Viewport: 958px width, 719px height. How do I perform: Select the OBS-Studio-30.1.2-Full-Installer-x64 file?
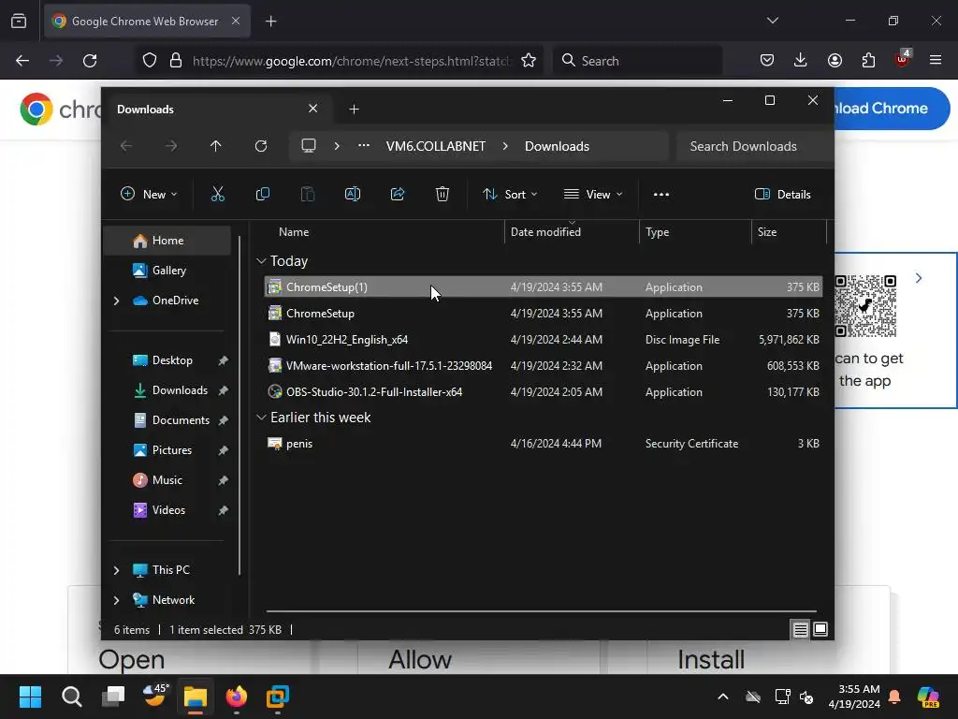pyautogui.click(x=544, y=392)
